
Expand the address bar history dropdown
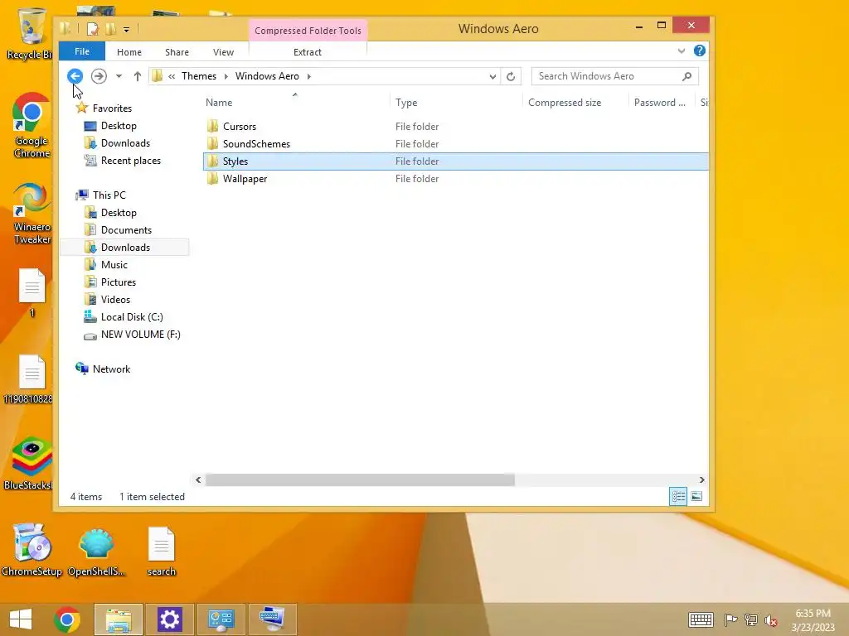pos(492,76)
